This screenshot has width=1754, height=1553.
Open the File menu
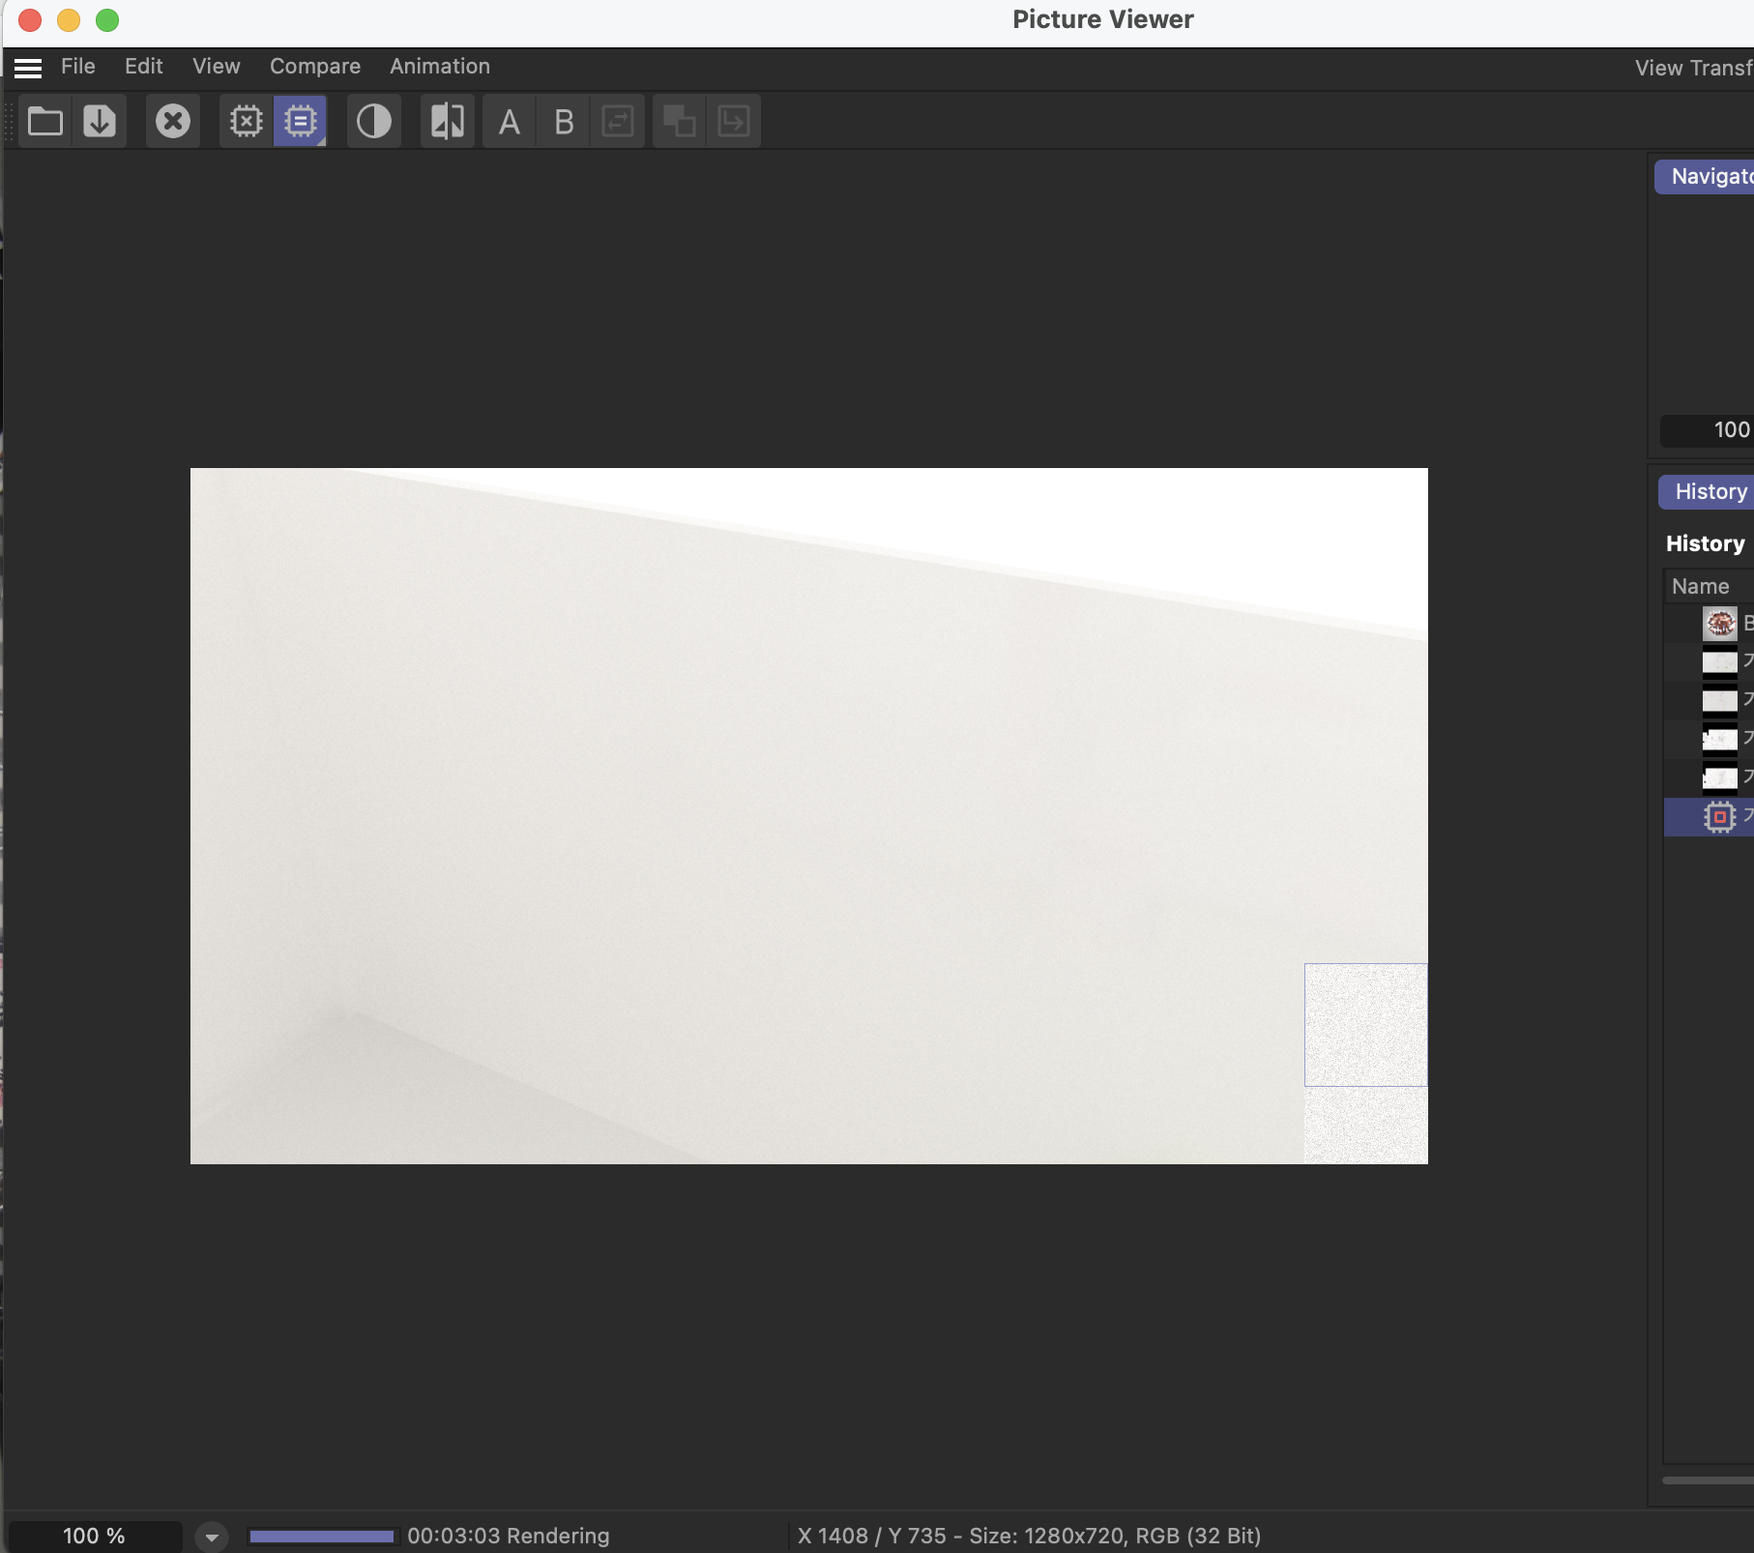[x=78, y=67]
